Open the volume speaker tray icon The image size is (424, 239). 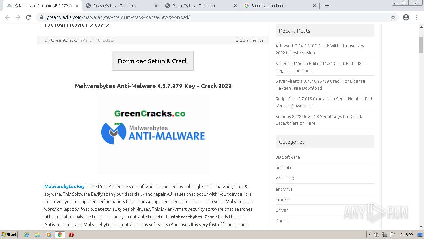coord(377,235)
